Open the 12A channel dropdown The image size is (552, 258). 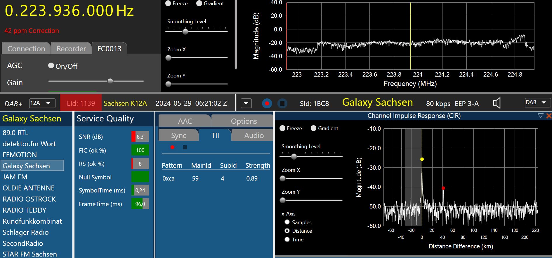[42, 103]
